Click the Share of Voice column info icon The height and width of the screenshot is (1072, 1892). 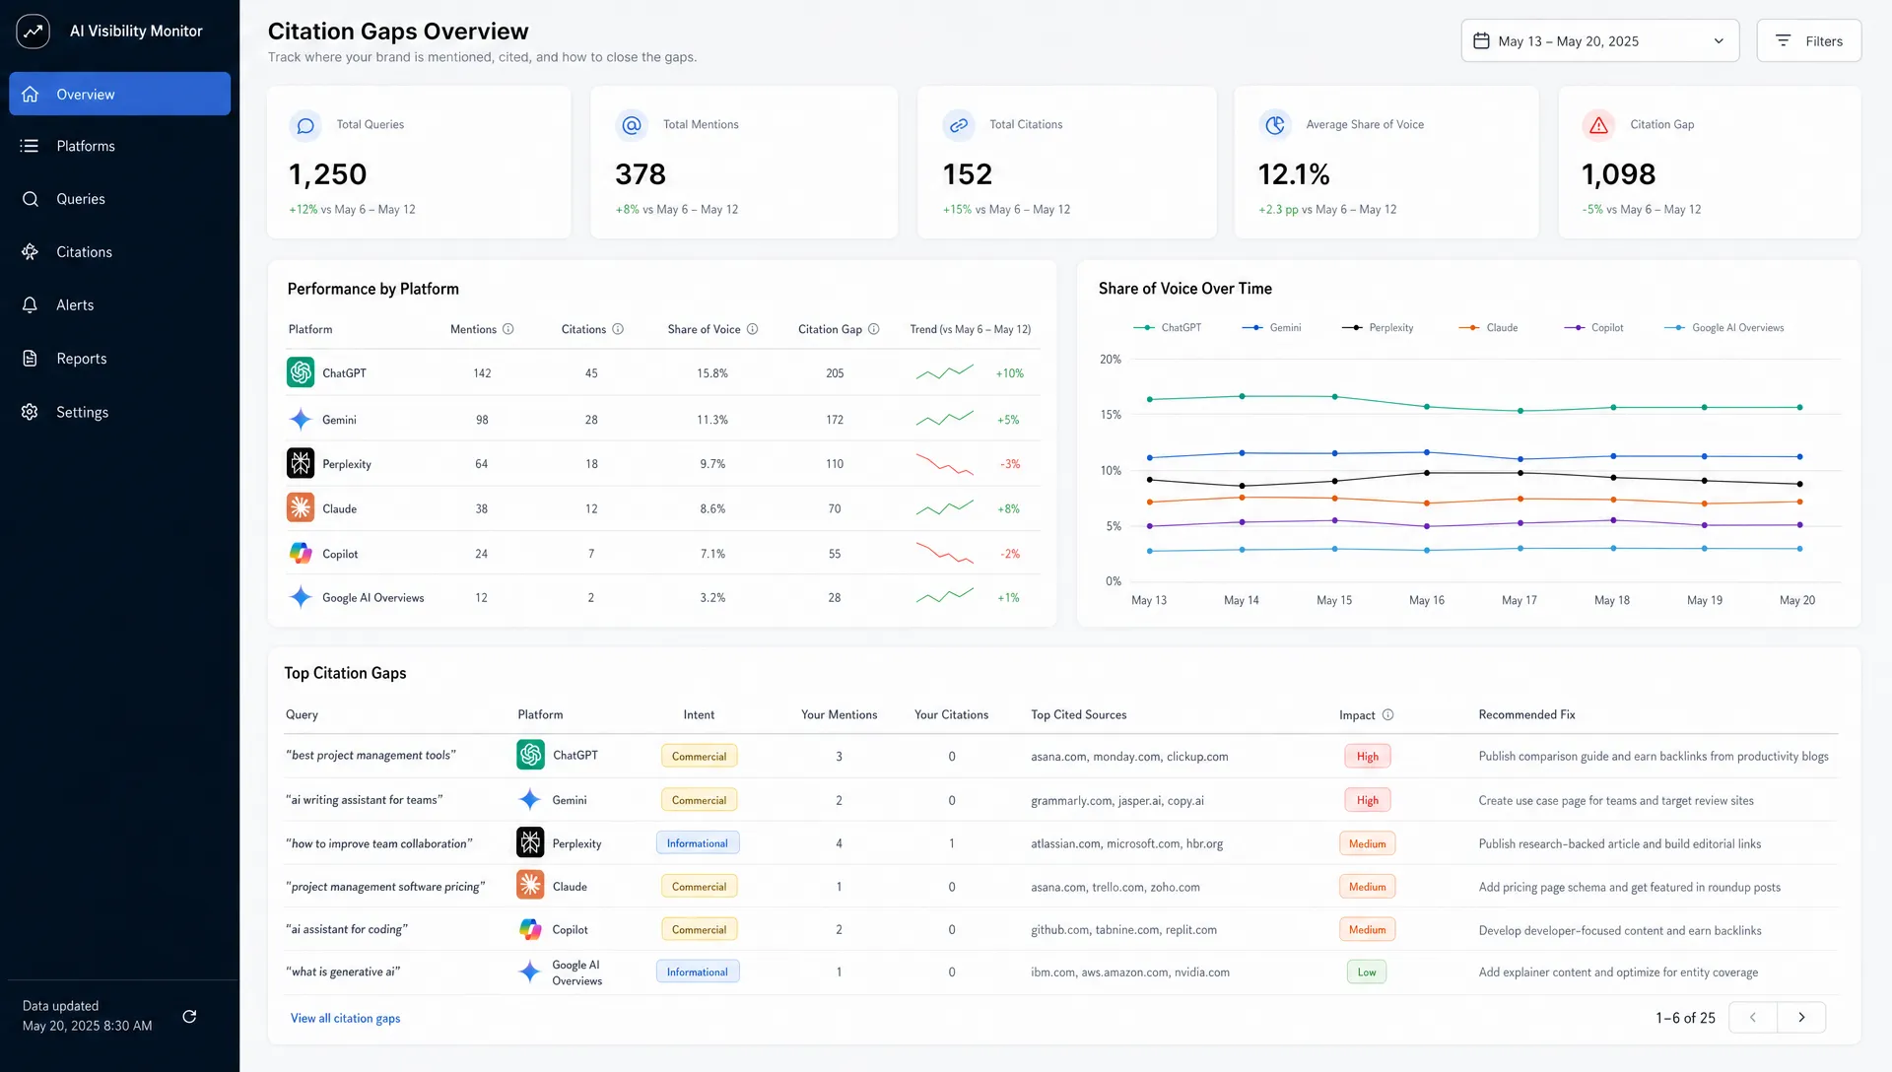click(753, 329)
